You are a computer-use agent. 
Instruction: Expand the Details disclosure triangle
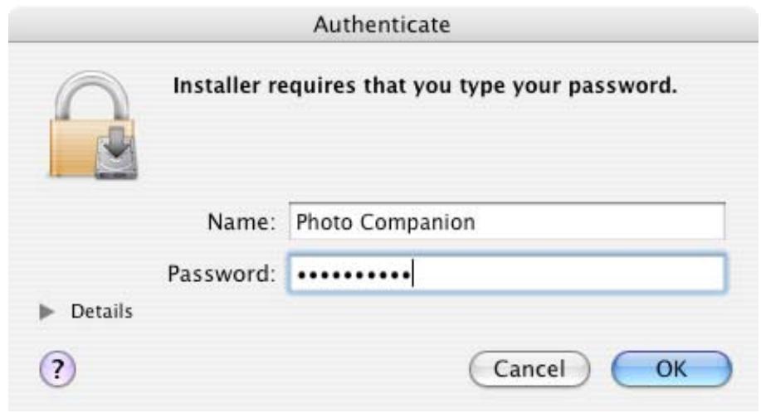[46, 312]
